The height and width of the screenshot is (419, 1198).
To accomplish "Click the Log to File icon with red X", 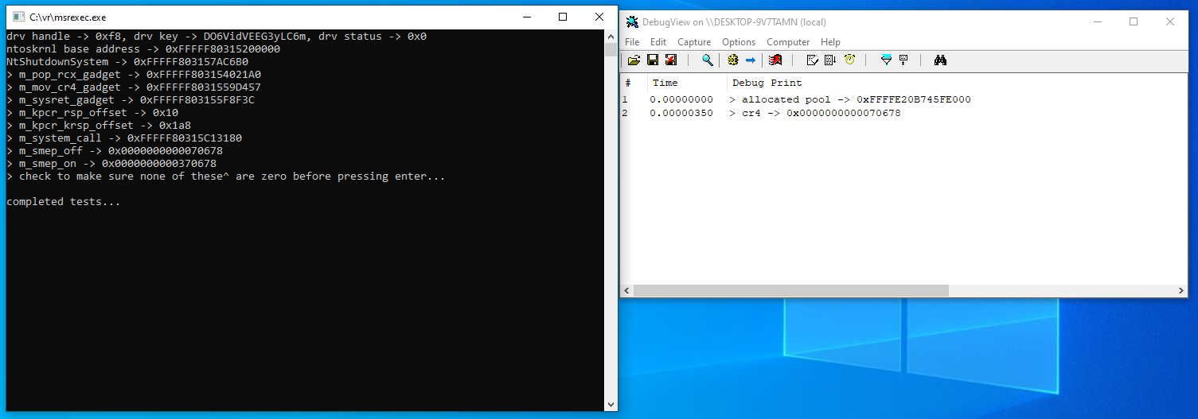I will (670, 60).
